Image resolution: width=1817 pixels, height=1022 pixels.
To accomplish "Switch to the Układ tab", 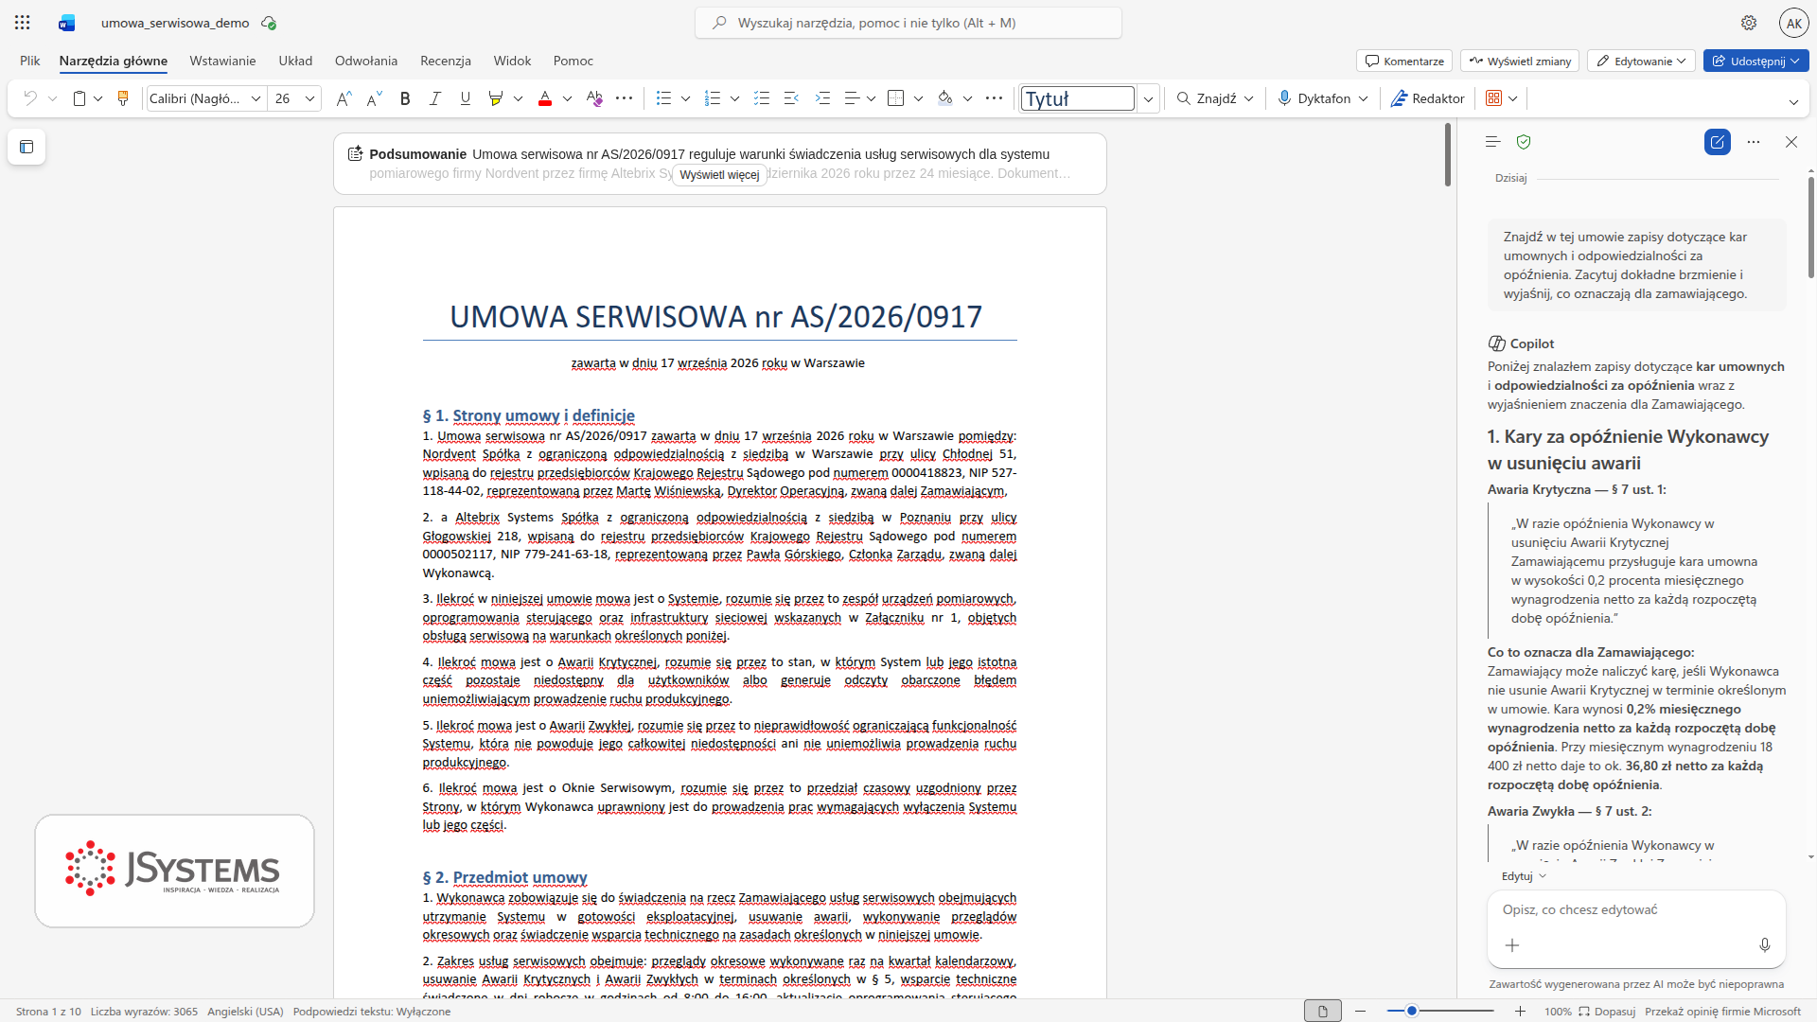I will click(x=295, y=61).
